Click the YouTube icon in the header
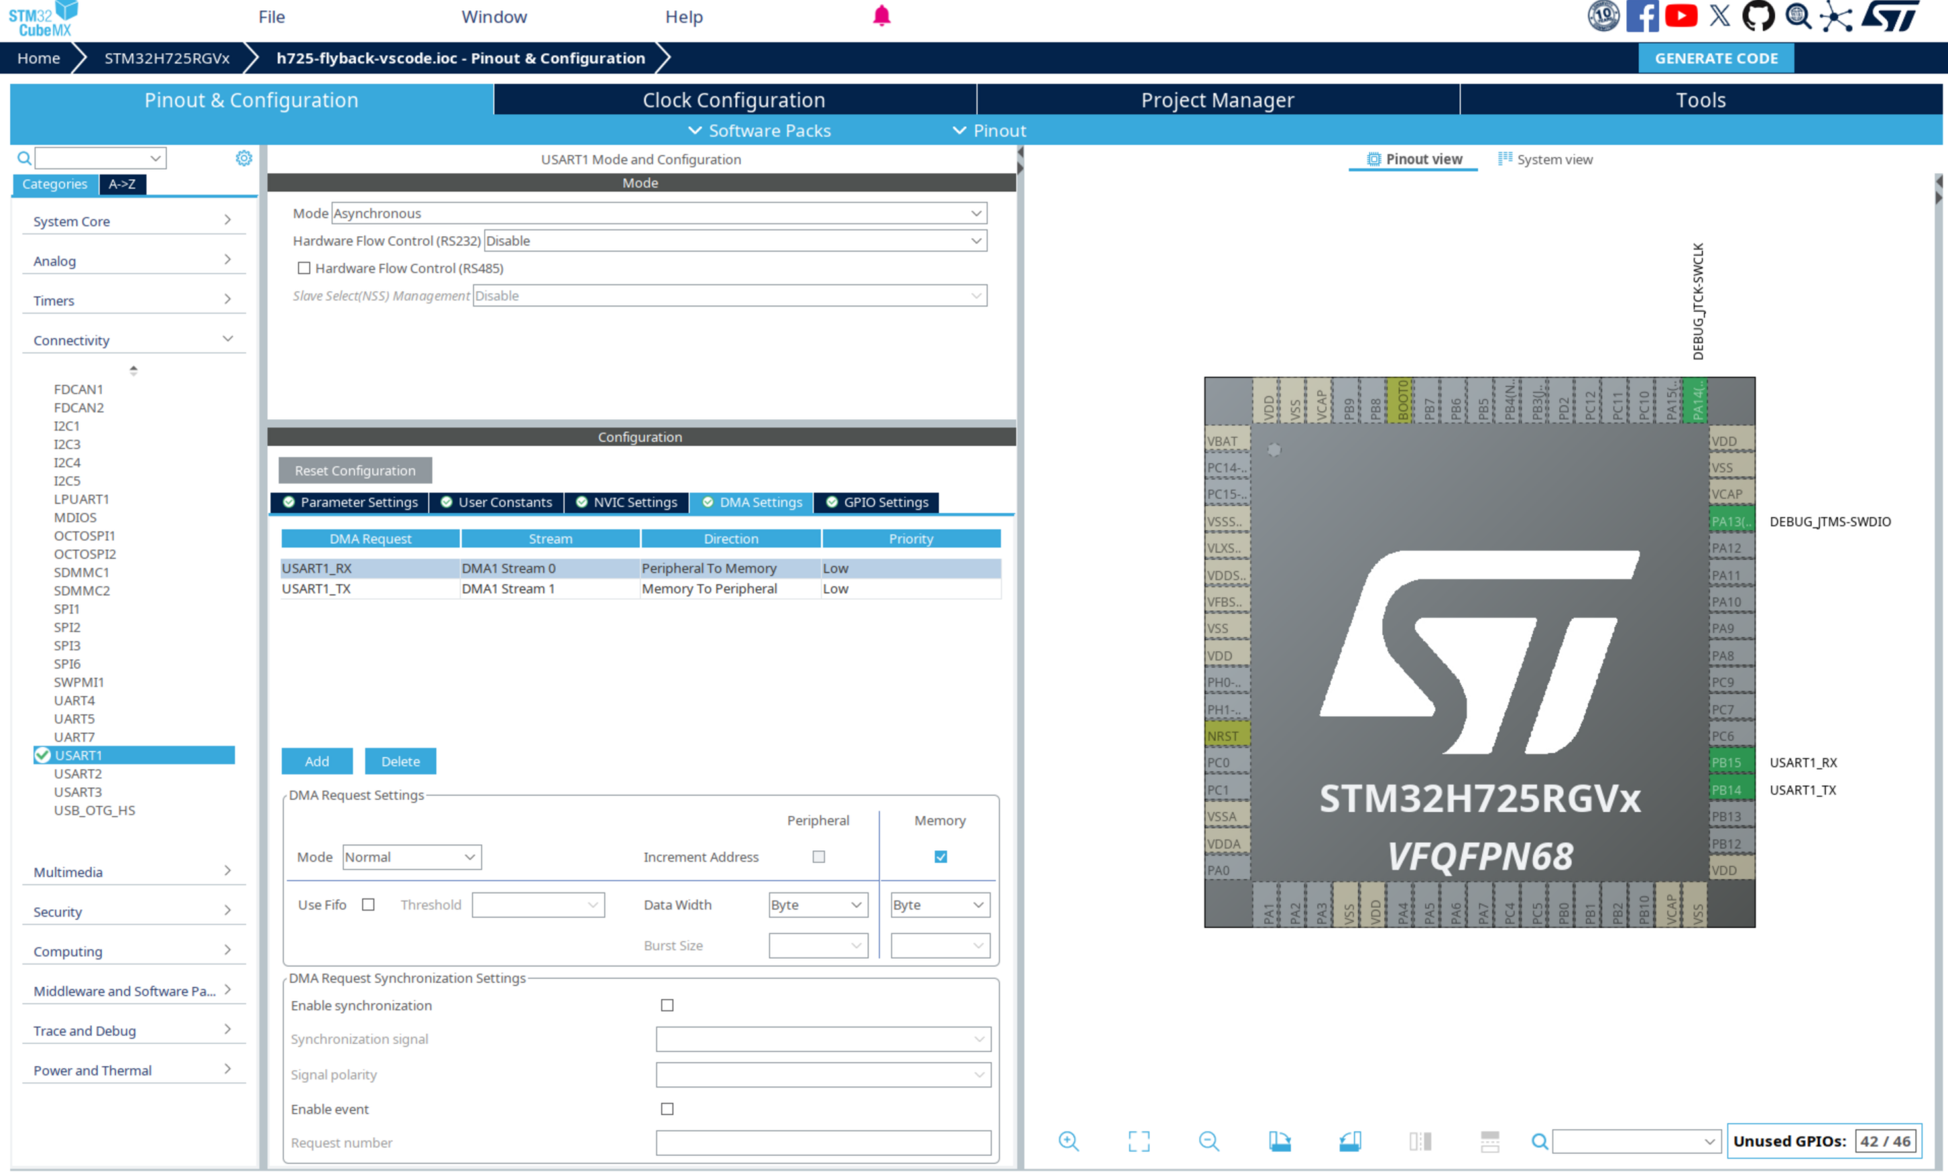Viewport: 1948px width, 1174px height. click(x=1682, y=16)
